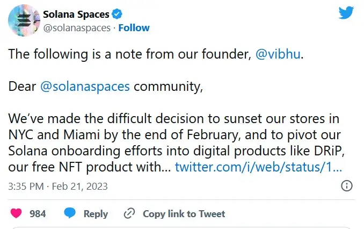The image size is (364, 229).
Task: Click the 'Dear' greeting line text
Action: pos(106,87)
